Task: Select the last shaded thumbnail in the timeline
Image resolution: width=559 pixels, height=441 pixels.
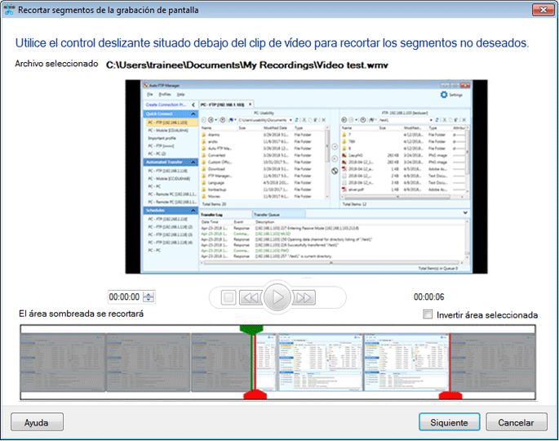Action: [x=492, y=360]
